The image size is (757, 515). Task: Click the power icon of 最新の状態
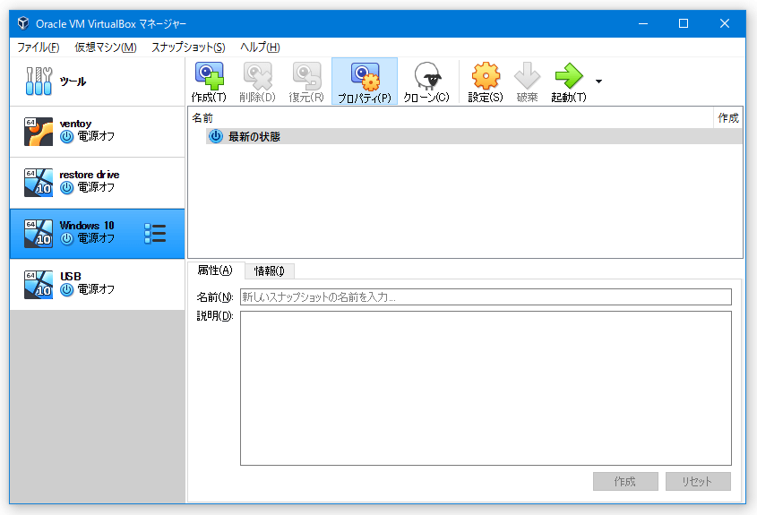pyautogui.click(x=216, y=137)
